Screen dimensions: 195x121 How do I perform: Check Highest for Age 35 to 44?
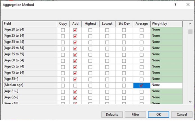pyautogui.click(x=90, y=42)
